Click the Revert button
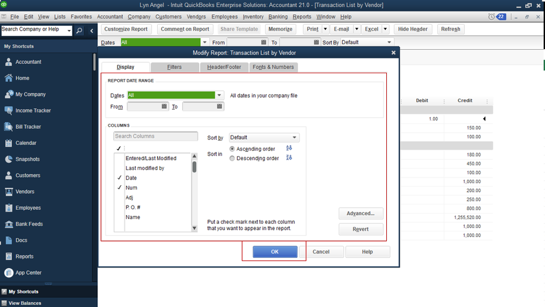 pyautogui.click(x=361, y=229)
